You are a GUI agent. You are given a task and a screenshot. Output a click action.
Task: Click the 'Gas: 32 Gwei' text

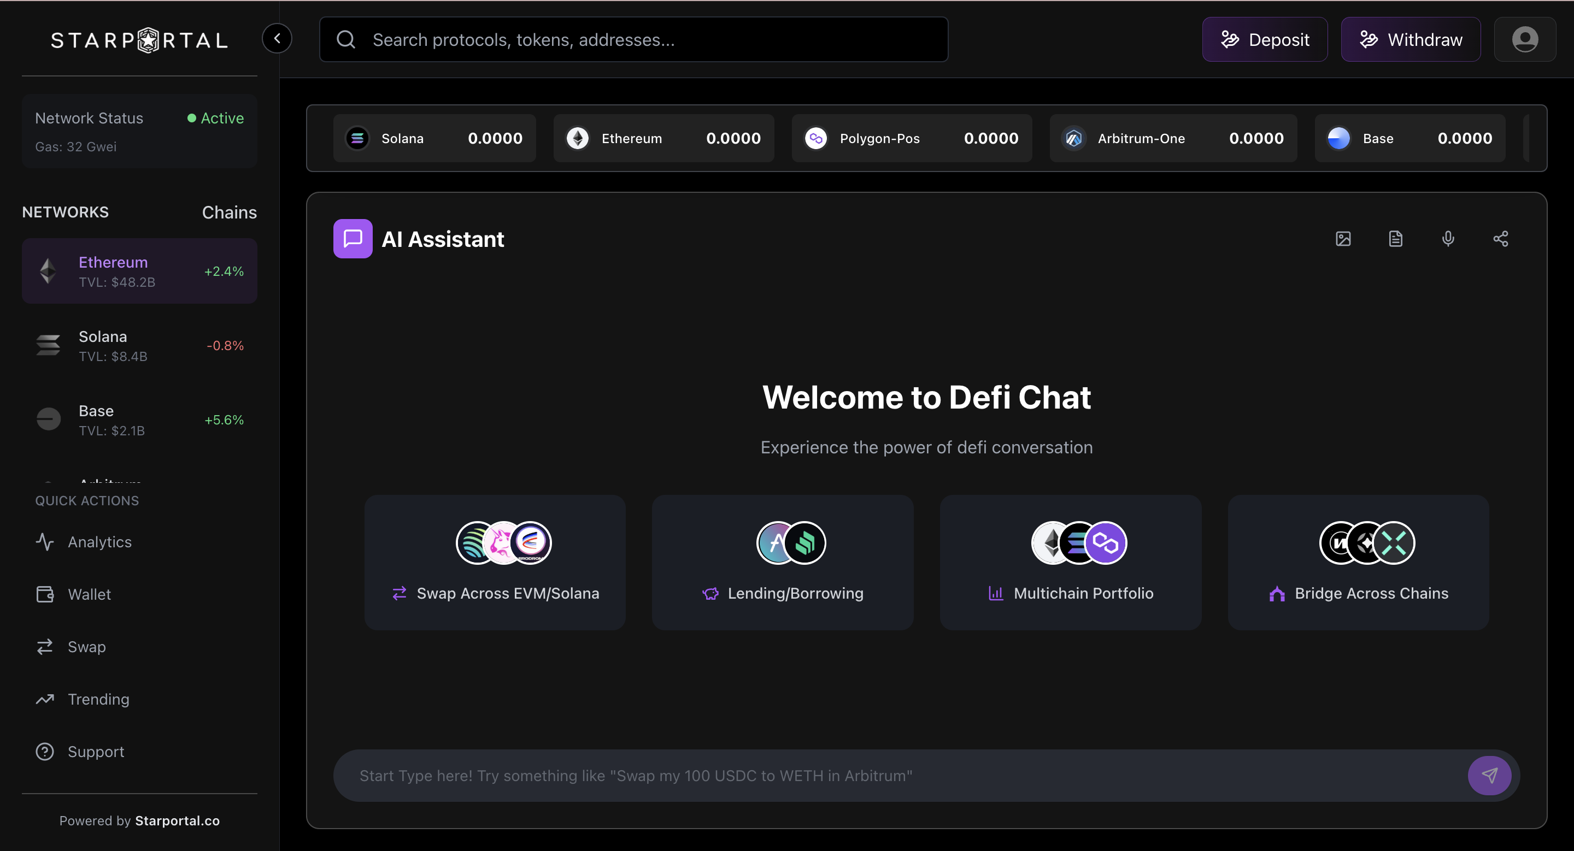pos(76,146)
